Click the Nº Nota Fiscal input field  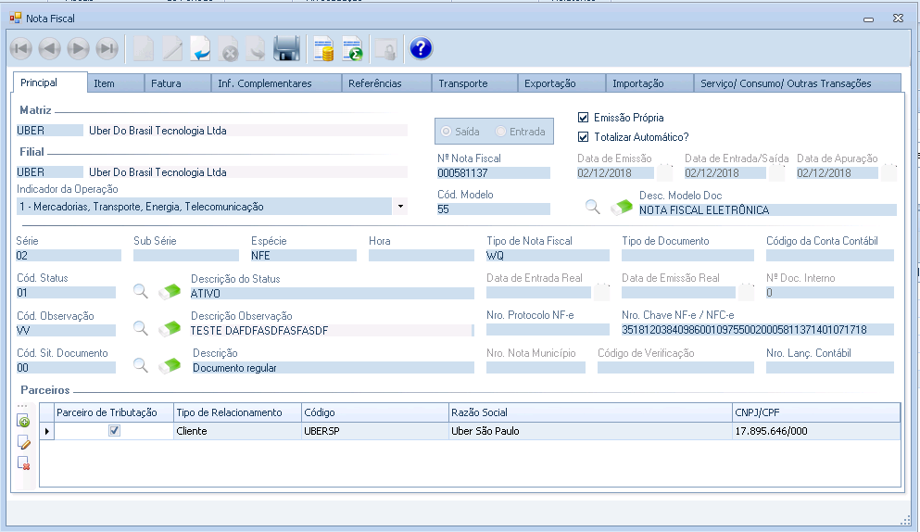point(493,173)
